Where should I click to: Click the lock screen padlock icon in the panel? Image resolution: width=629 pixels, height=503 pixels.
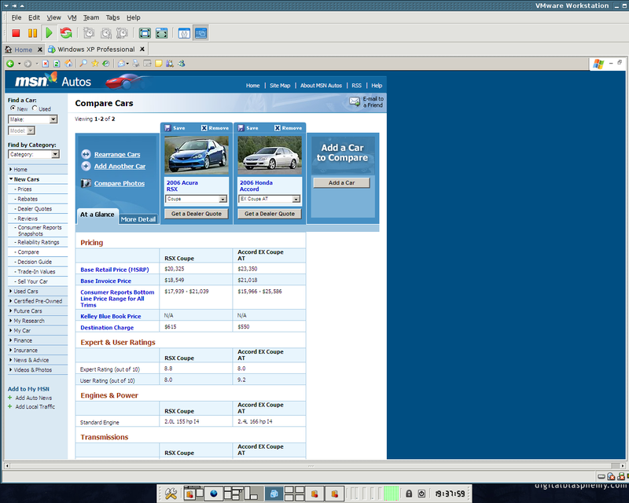point(409,494)
